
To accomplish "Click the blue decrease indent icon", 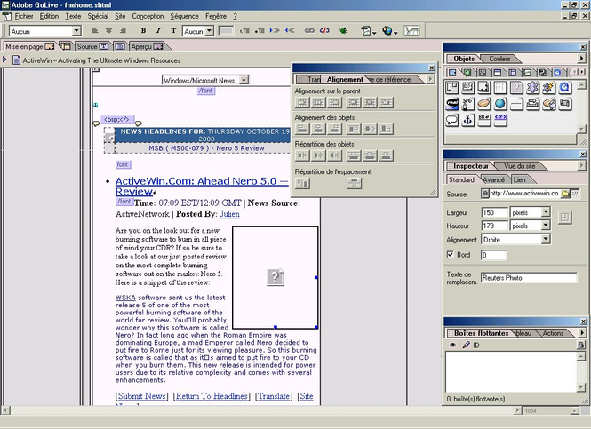I will pyautogui.click(x=290, y=30).
